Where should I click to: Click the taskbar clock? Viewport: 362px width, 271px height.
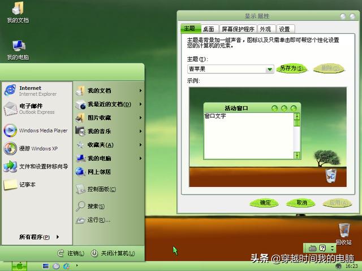pos(351,266)
